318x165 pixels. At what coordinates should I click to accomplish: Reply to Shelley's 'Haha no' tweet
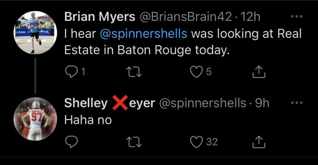point(70,142)
